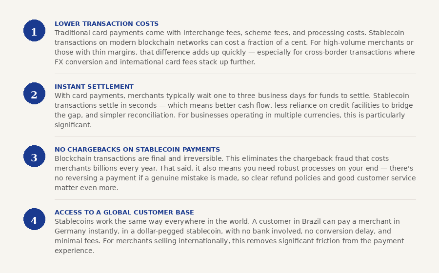Viewport: 439px width, 273px height.
Task: Select the number 3 circle badge
Action: [x=34, y=156]
